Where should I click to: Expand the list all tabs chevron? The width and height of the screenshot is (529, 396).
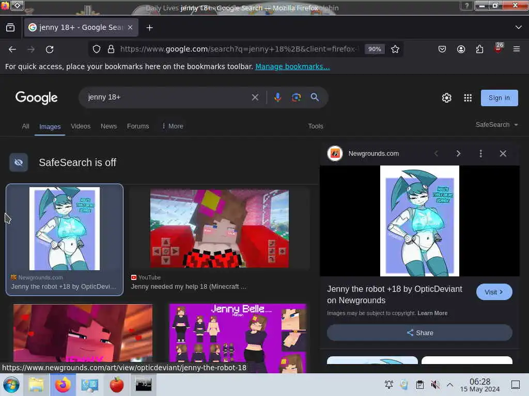coord(518,27)
